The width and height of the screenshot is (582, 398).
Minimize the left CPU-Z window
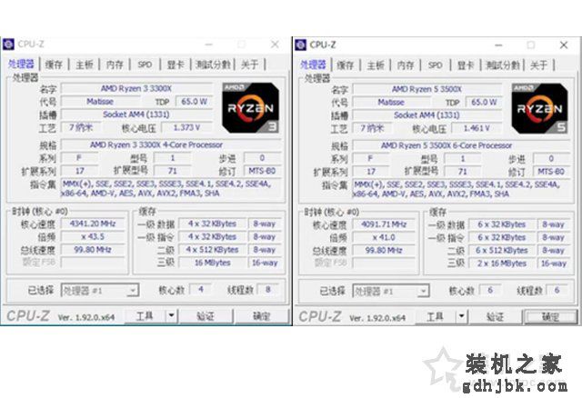point(209,45)
